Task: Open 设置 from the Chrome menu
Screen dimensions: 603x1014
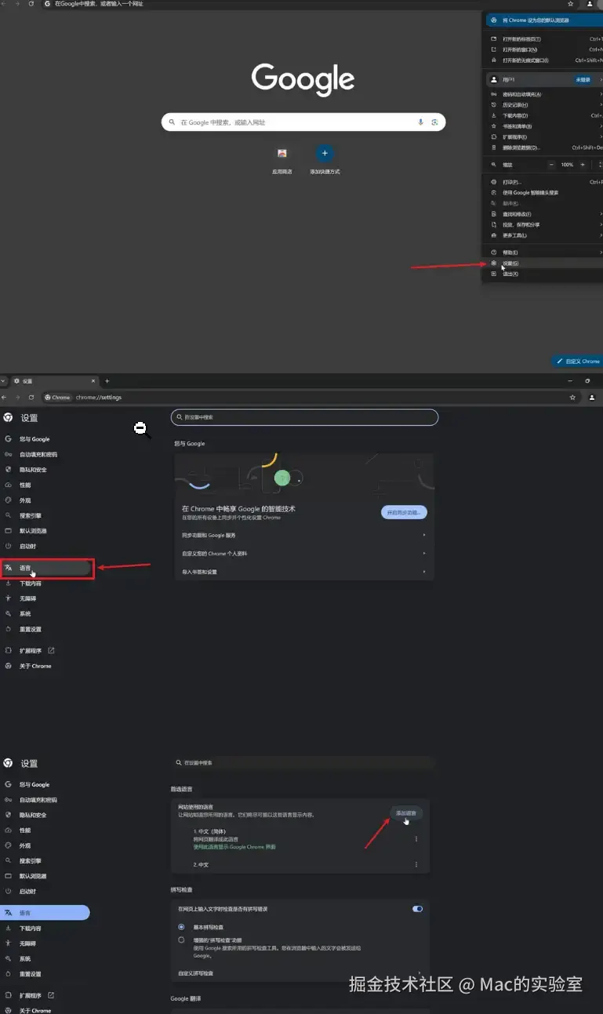Action: coord(544,263)
